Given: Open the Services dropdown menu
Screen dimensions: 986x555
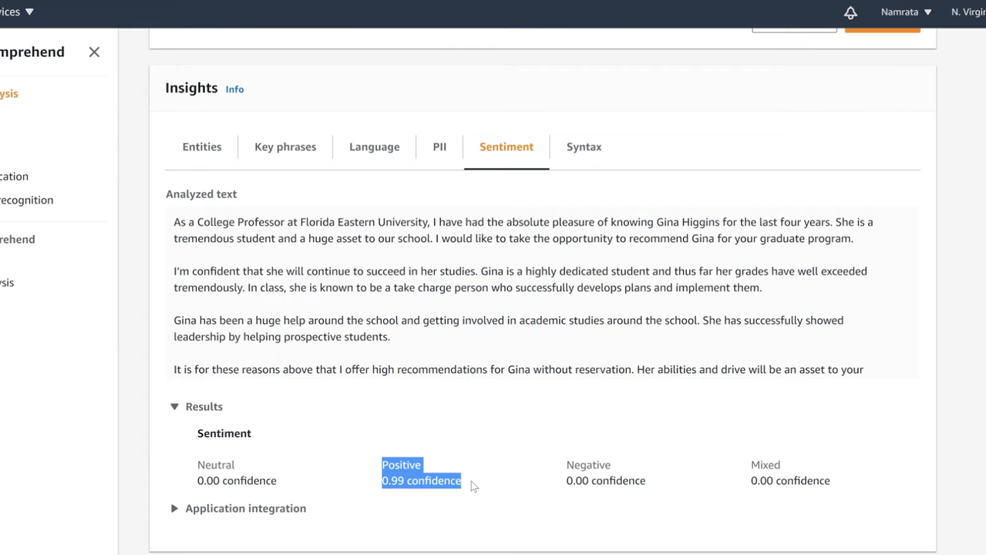Looking at the screenshot, I should click(x=17, y=12).
